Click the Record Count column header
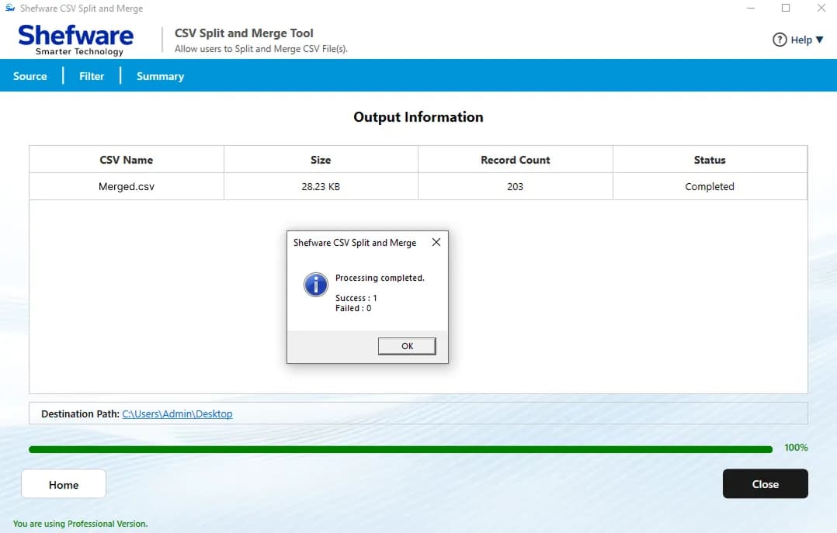 click(515, 160)
